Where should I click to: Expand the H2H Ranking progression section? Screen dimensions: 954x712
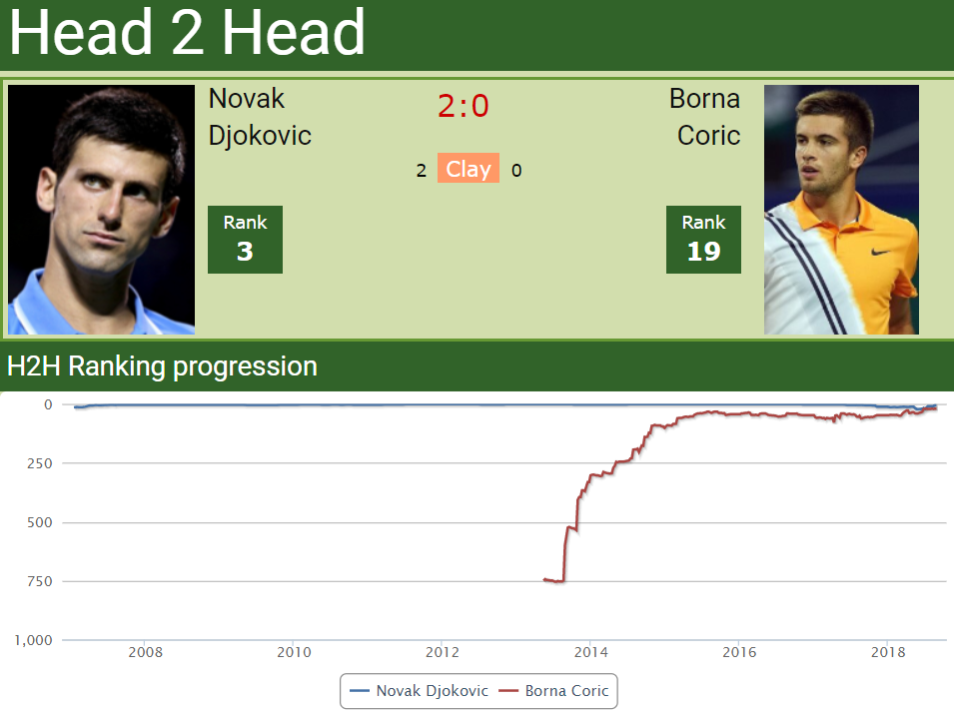point(162,366)
